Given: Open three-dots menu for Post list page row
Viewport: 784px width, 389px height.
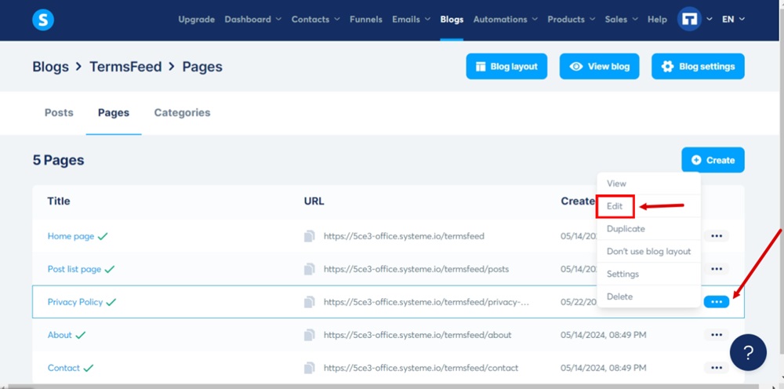Looking at the screenshot, I should [x=717, y=269].
